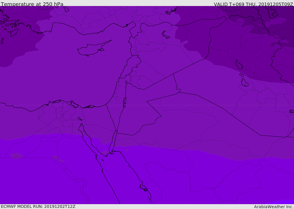Click the 'ECMWF MODEL RUN: 20191202T12Z' text
The height and width of the screenshot is (209, 294).
tap(38, 206)
